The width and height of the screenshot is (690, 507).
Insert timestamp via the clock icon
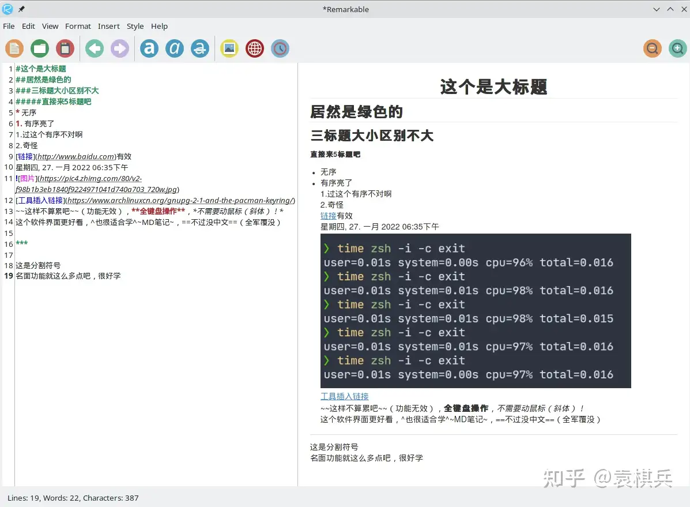pos(280,48)
